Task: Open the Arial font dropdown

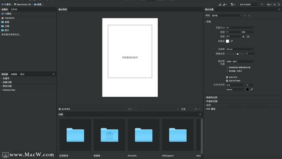Action: click(235, 85)
